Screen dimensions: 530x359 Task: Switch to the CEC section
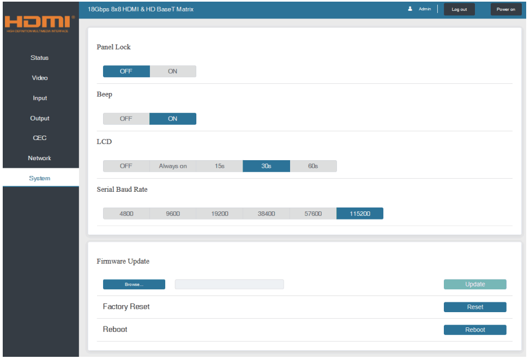coord(39,138)
